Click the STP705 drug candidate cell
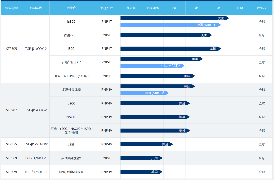The width and height of the screenshot is (274, 180). [x=11, y=49]
